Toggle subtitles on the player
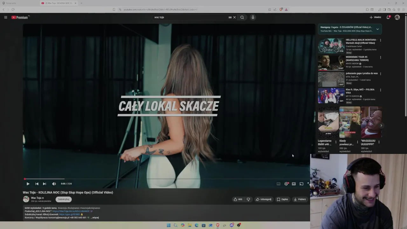The width and height of the screenshot is (407, 229). tap(279, 184)
